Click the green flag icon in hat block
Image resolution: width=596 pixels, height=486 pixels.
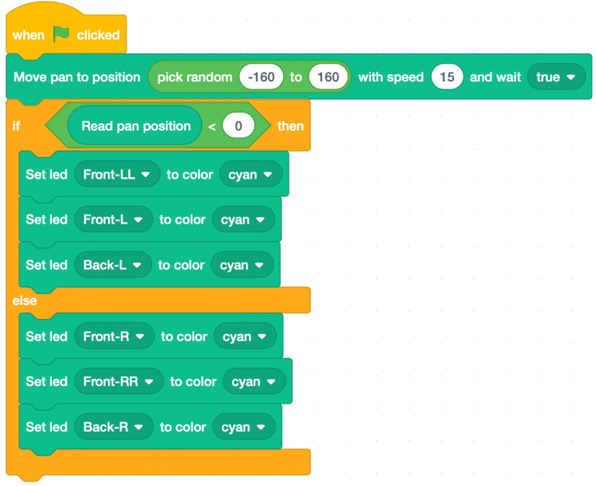coord(61,35)
